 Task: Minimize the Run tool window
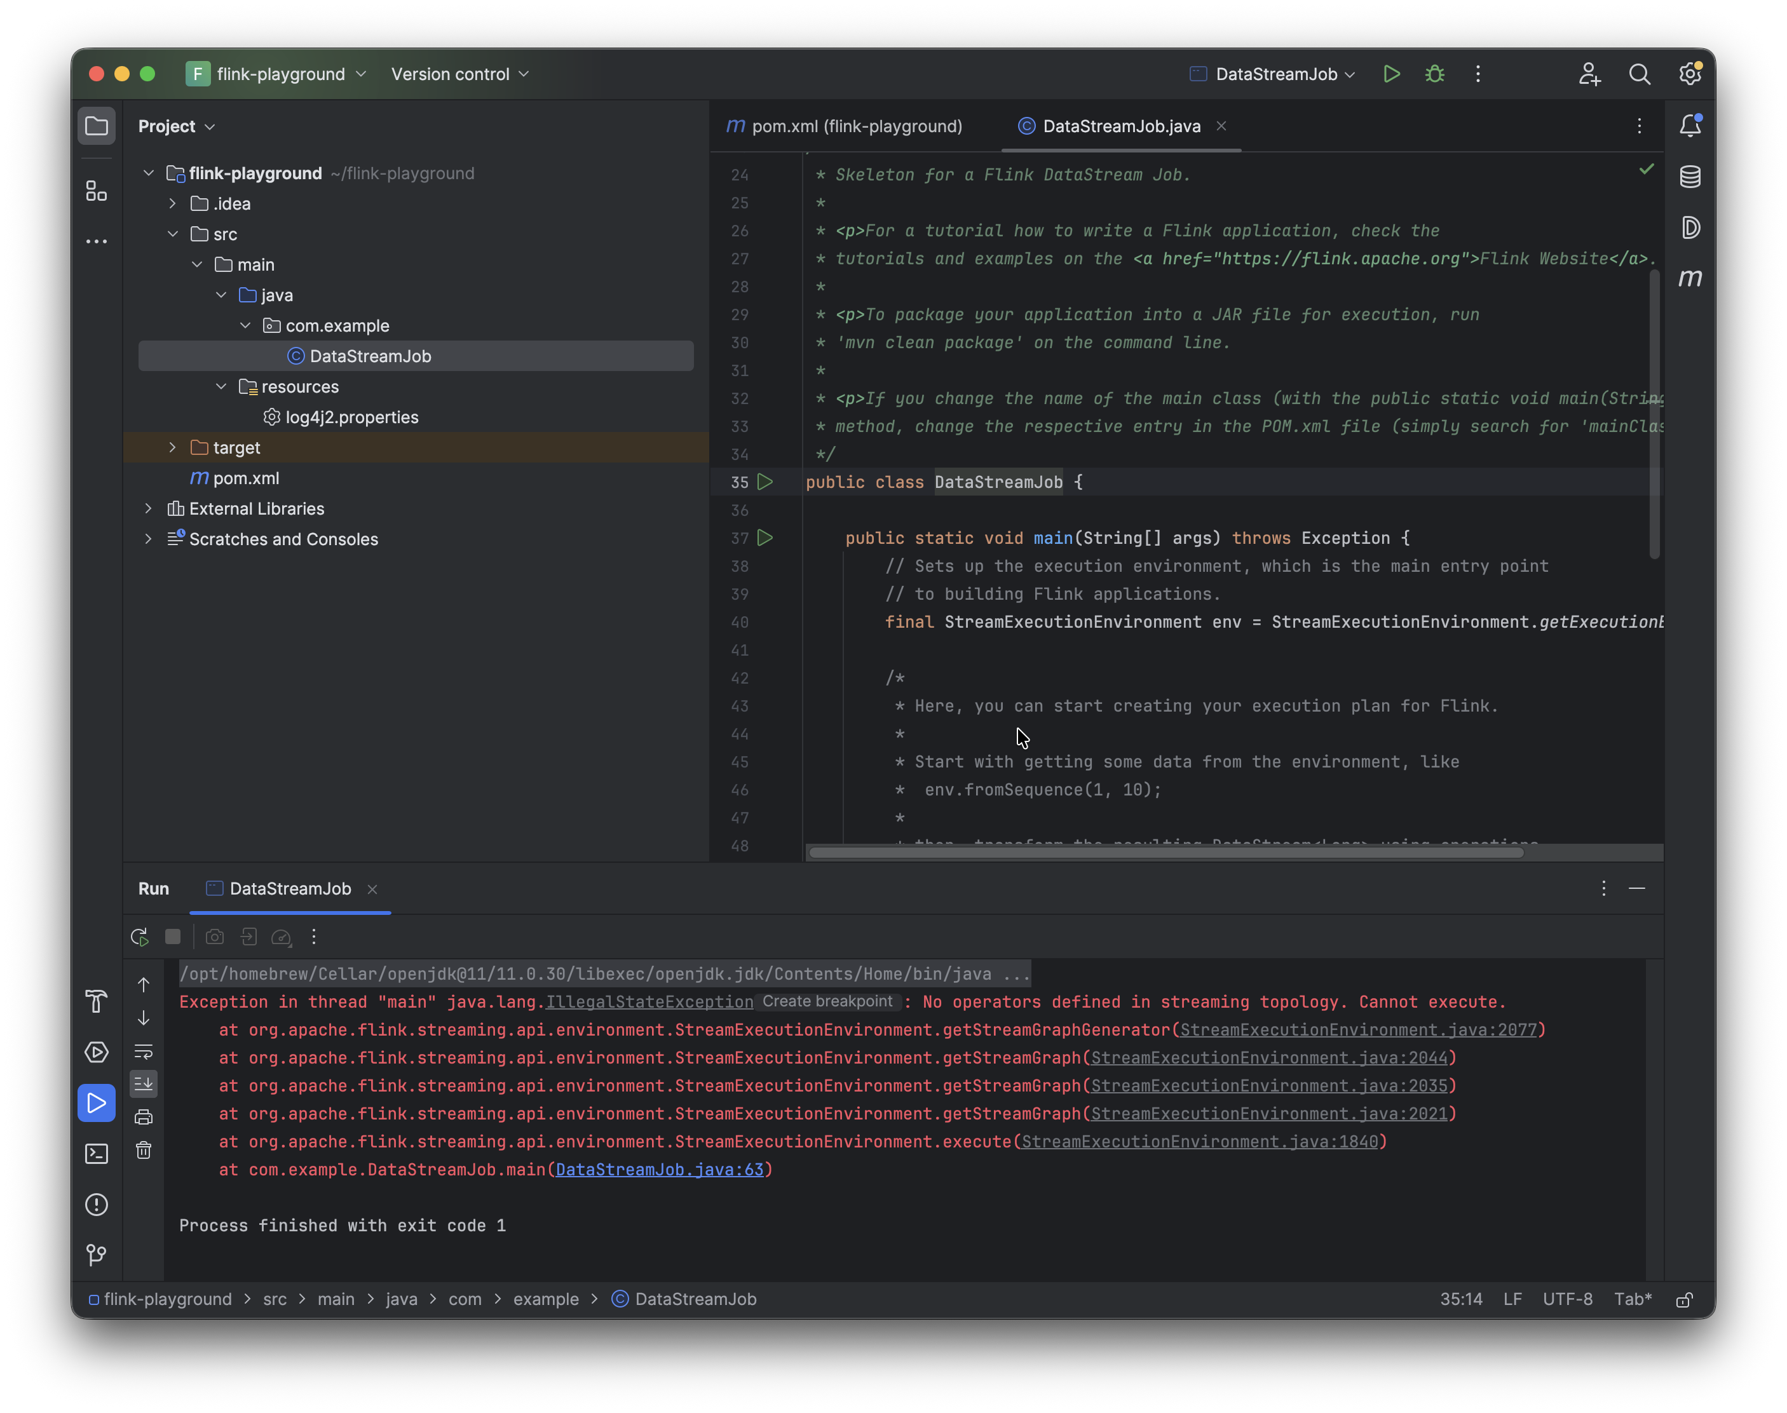click(1636, 888)
